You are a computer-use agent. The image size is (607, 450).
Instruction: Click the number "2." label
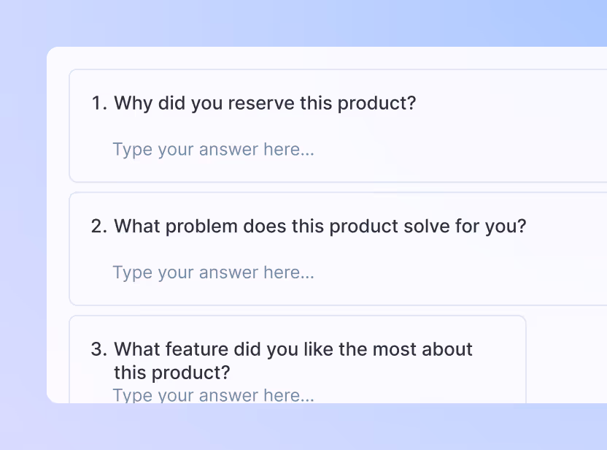tap(99, 226)
